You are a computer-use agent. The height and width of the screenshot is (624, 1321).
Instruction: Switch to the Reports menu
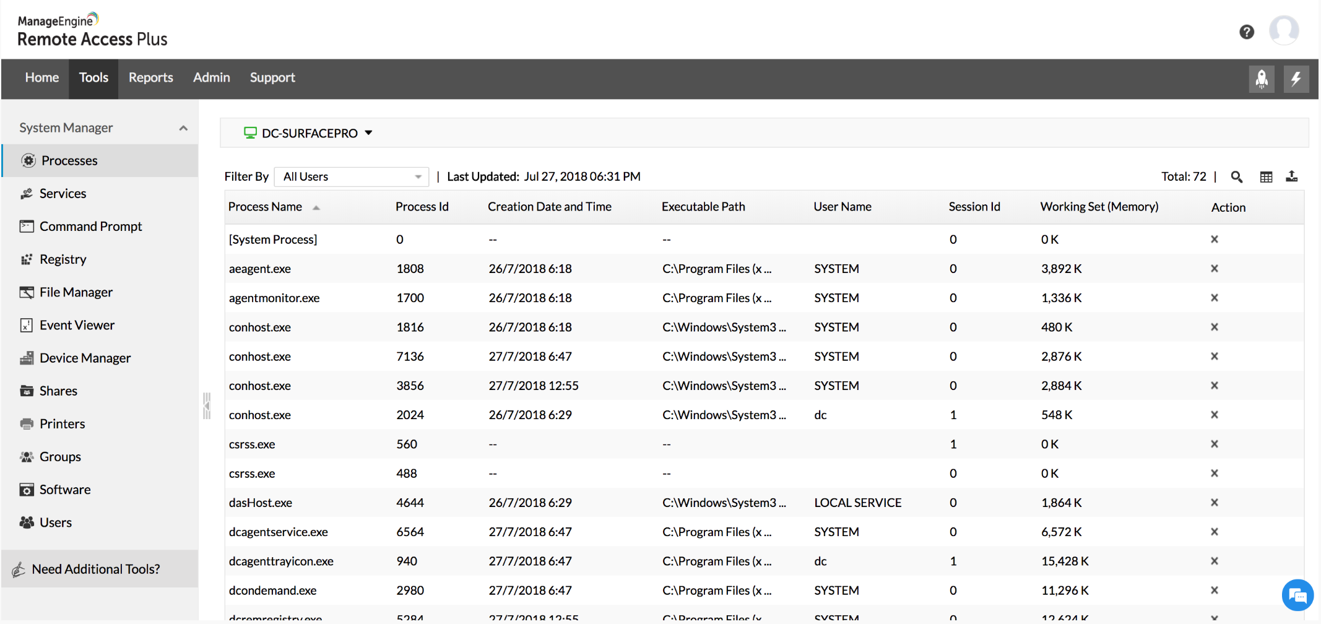[150, 78]
